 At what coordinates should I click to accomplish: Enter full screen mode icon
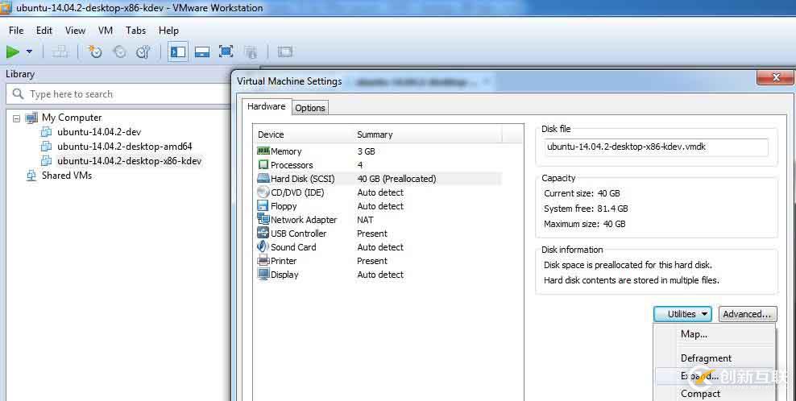coord(226,52)
